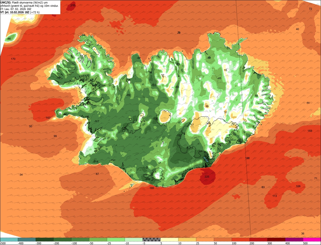Viewport: 321px width, 245px height.
Task: Click the -89 value in northwest Iceland
Action: (128, 95)
